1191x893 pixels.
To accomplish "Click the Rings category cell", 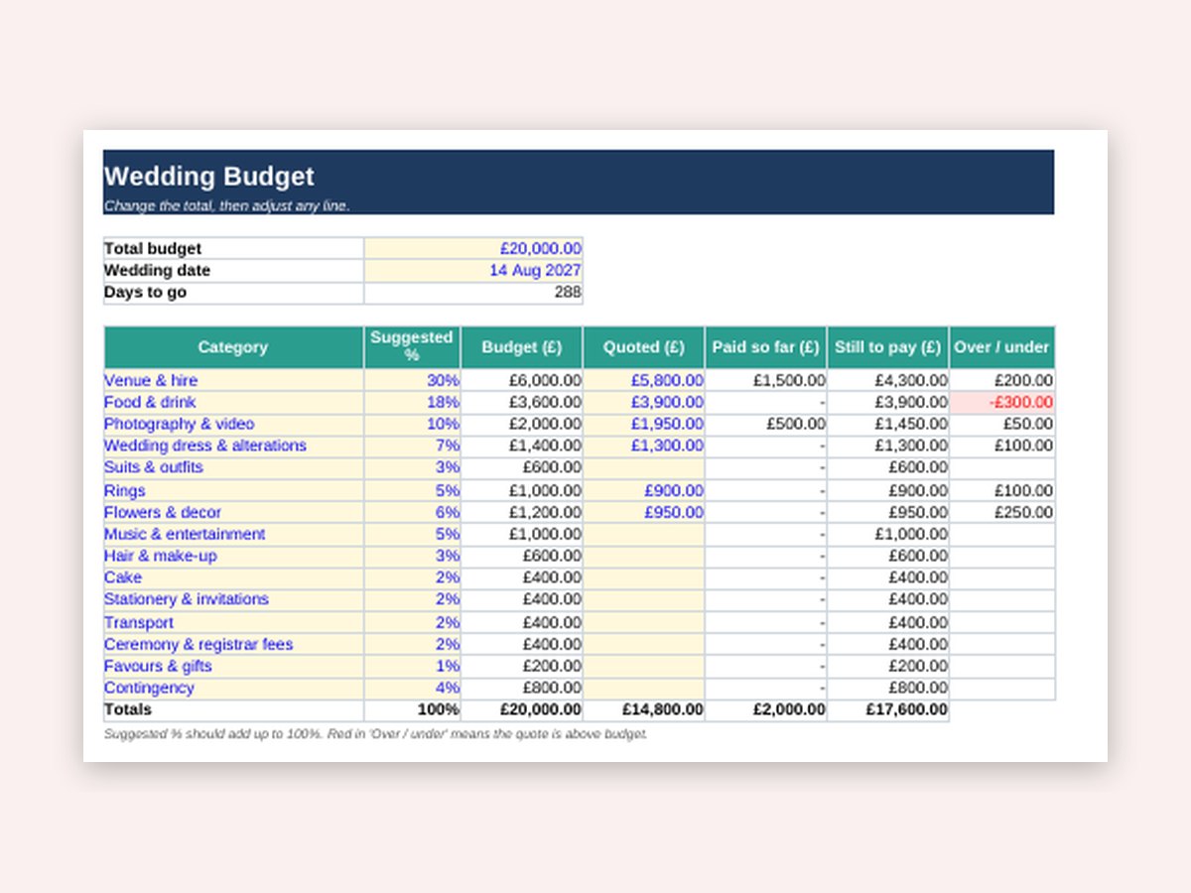I will (x=233, y=490).
